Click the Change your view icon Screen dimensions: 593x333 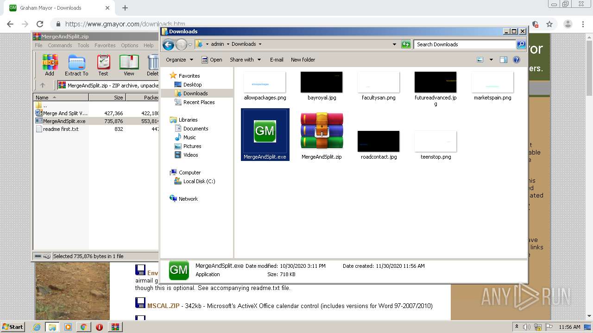(x=480, y=60)
